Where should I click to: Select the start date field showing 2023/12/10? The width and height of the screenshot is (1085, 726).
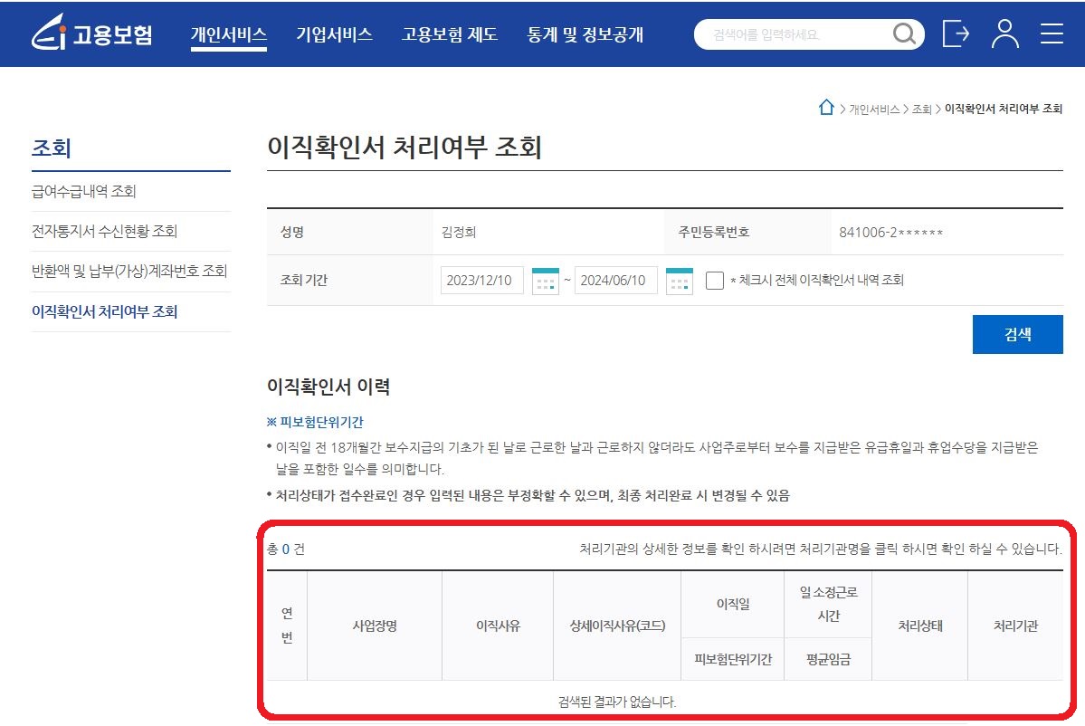(x=481, y=281)
